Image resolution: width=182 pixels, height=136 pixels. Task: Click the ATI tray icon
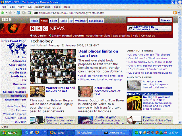tap(165, 133)
